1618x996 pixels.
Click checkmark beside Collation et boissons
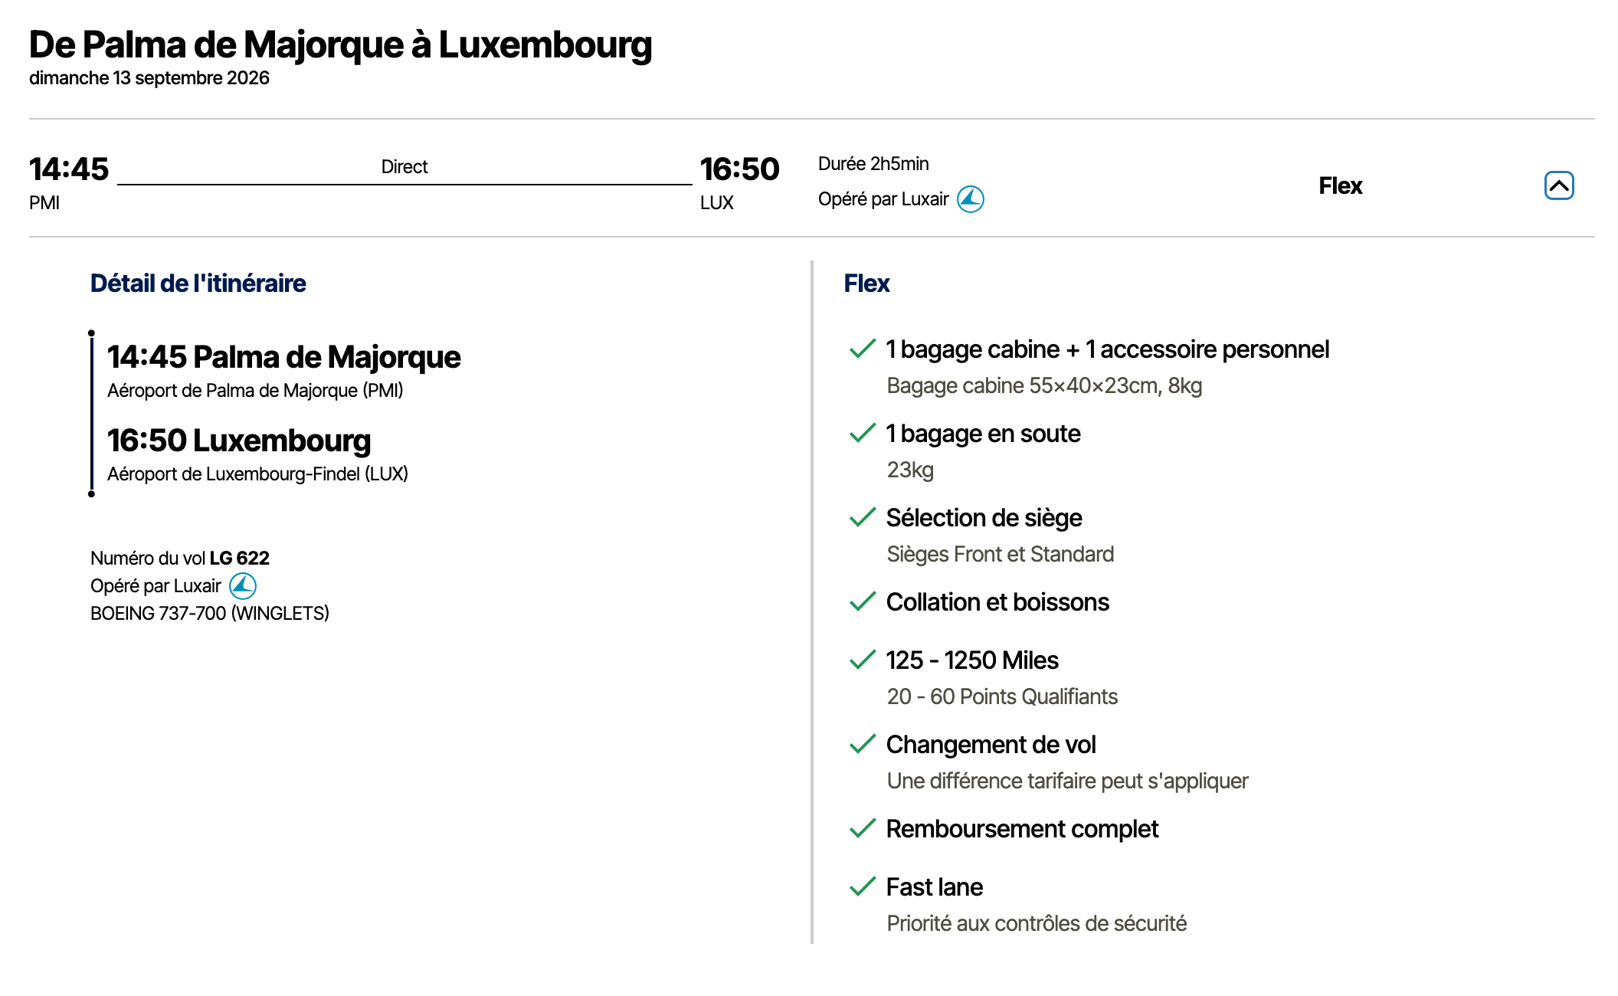[863, 601]
